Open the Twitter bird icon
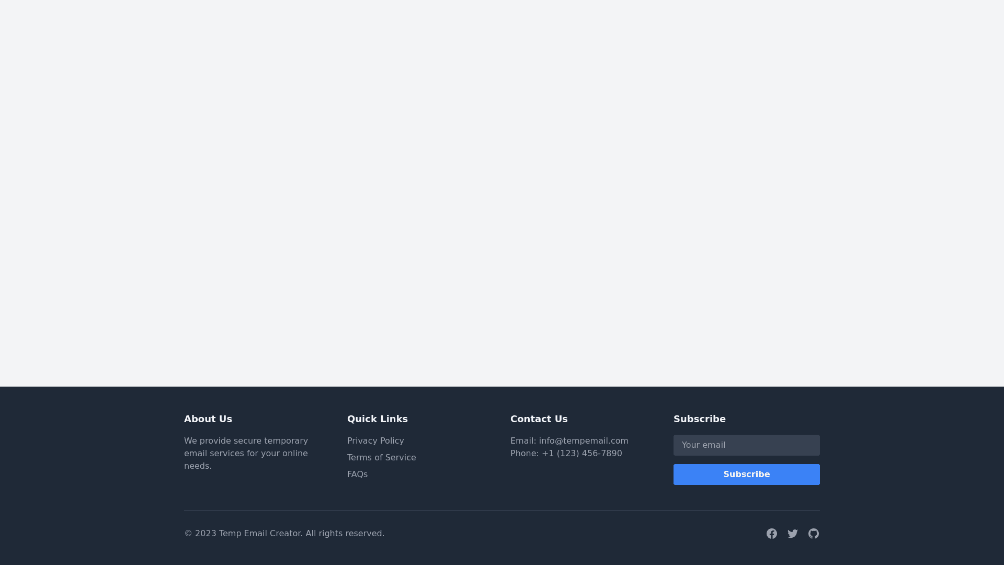The height and width of the screenshot is (565, 1004). [x=793, y=534]
